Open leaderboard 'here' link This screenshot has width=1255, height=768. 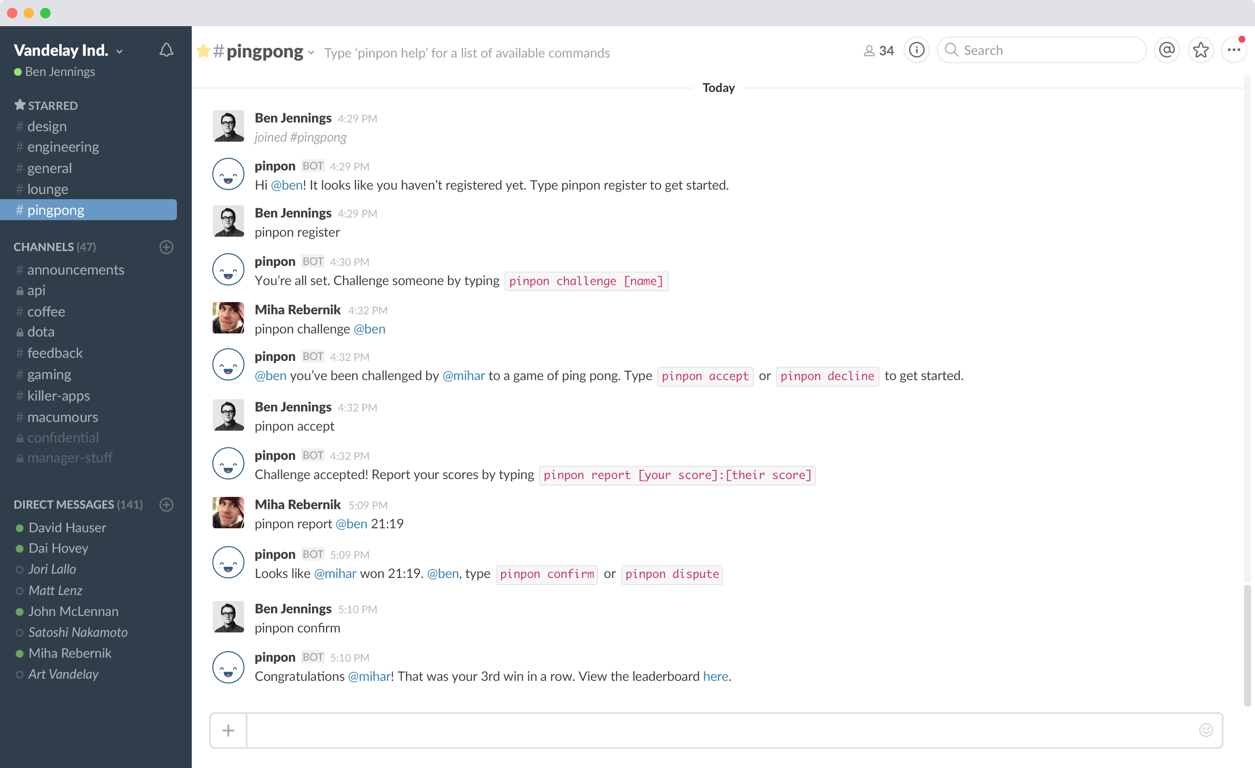(715, 676)
